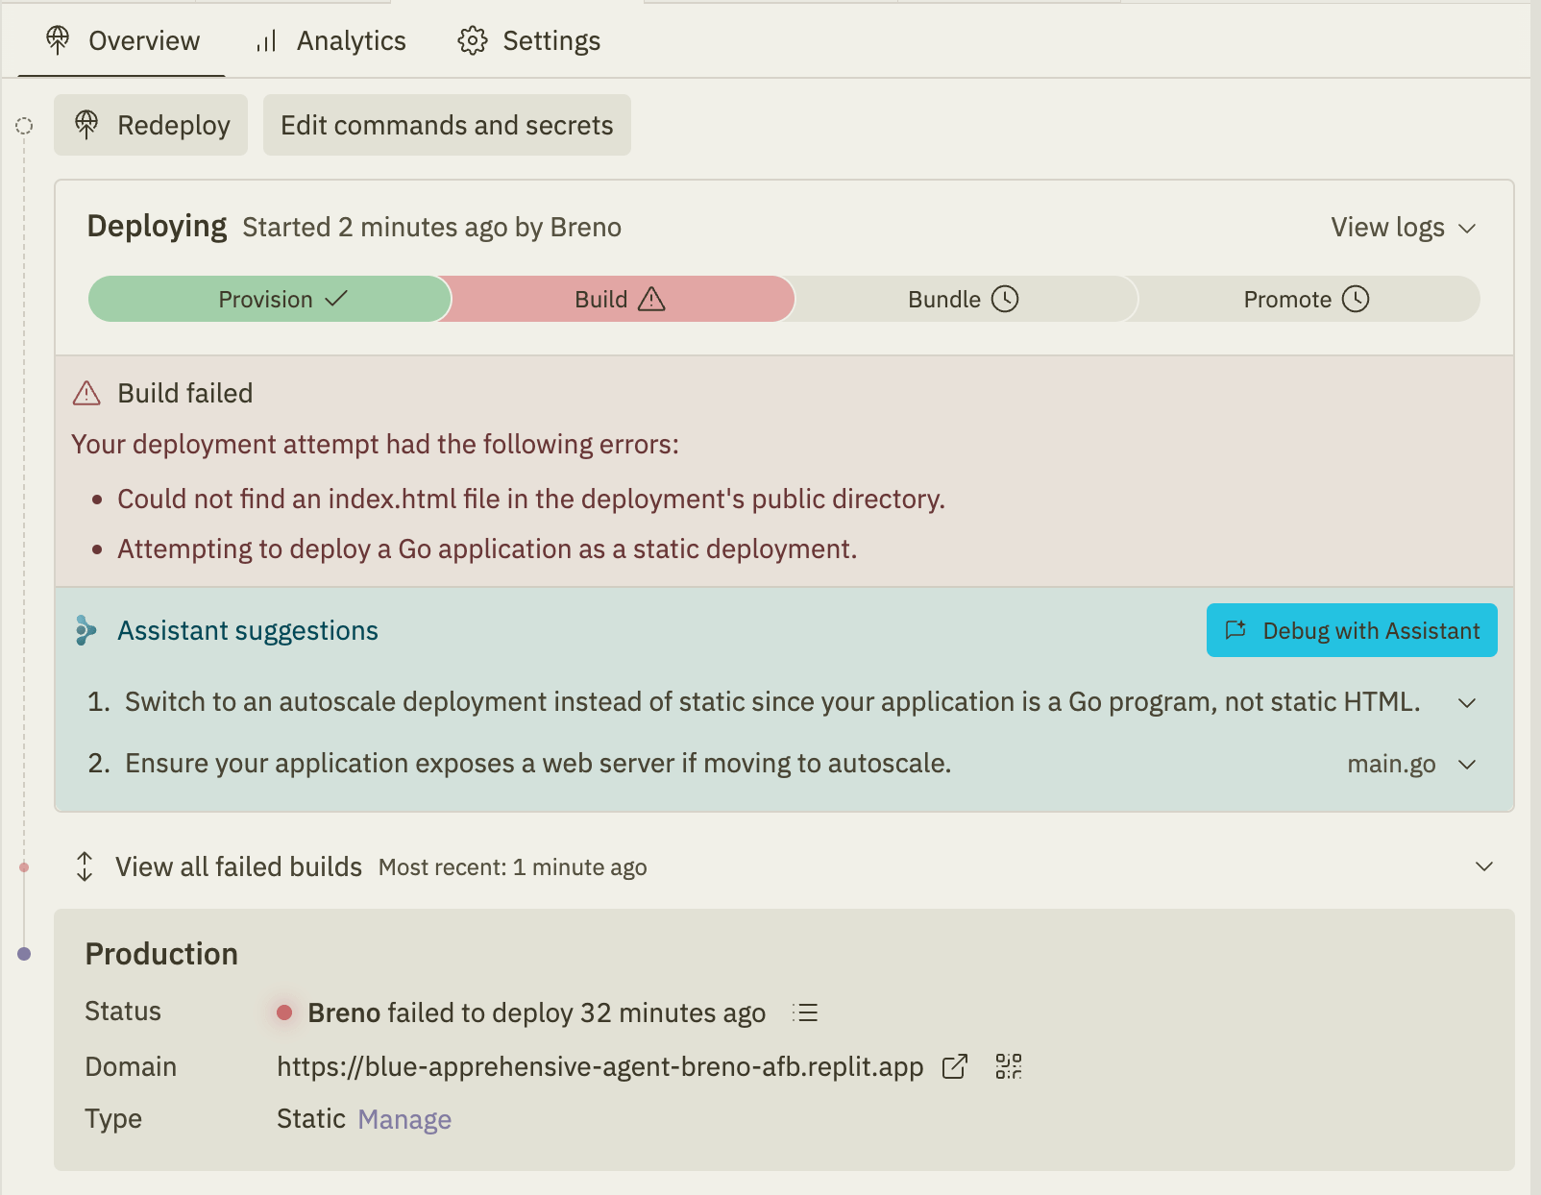Viewport: 1541px width, 1195px height.
Task: Switch to the Analytics tab
Action: pyautogui.click(x=330, y=40)
